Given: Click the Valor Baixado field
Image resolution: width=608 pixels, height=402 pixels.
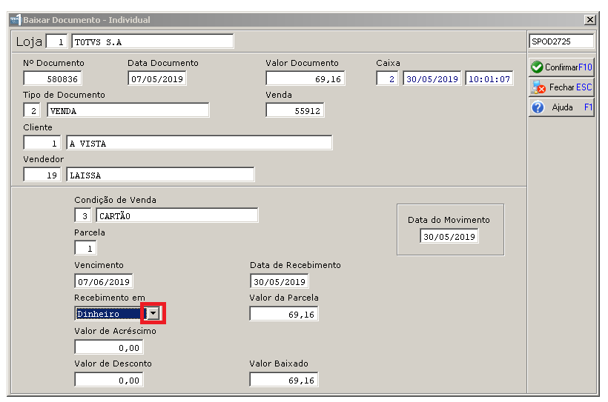Looking at the screenshot, I should click(x=284, y=380).
